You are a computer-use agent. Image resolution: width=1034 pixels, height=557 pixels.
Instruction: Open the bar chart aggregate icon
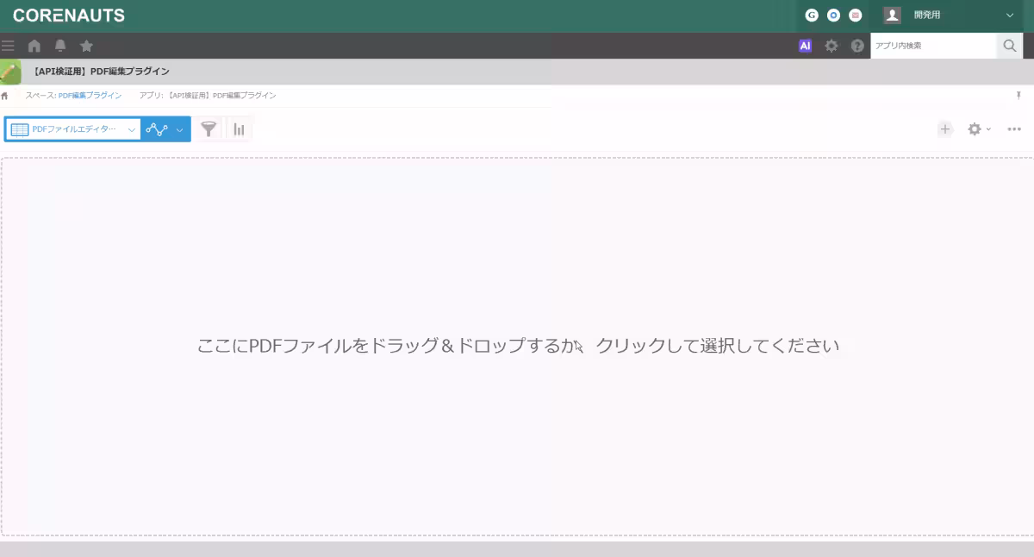coord(239,129)
